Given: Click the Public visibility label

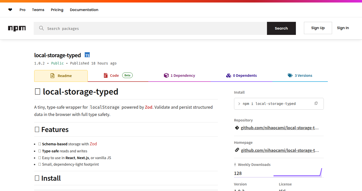Looking at the screenshot, I should (58, 63).
